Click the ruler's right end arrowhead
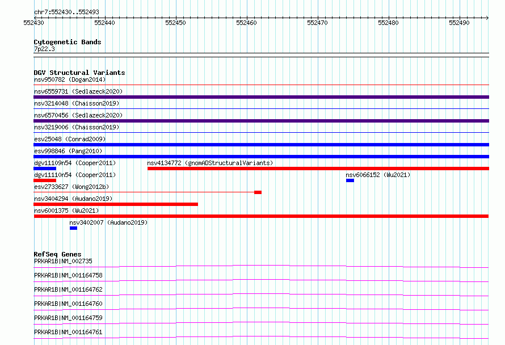This screenshot has width=505, height=345. (487, 18)
